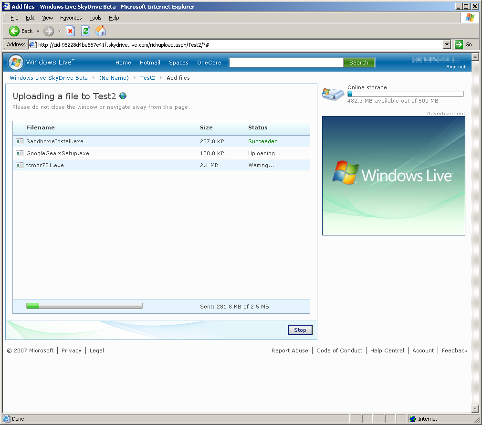Image resolution: width=482 pixels, height=425 pixels.
Task: Click the Refresh page icon
Action: point(85,31)
